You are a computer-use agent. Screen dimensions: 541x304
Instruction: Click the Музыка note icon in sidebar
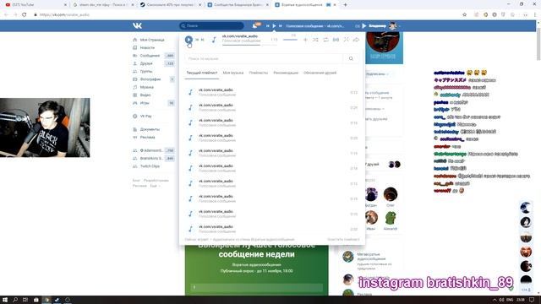click(135, 87)
